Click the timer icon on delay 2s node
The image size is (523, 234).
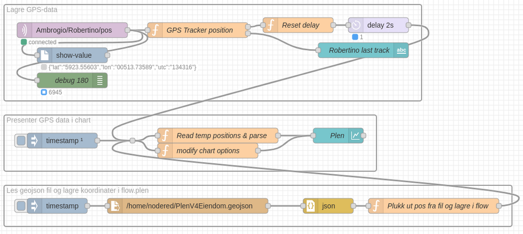pos(356,25)
